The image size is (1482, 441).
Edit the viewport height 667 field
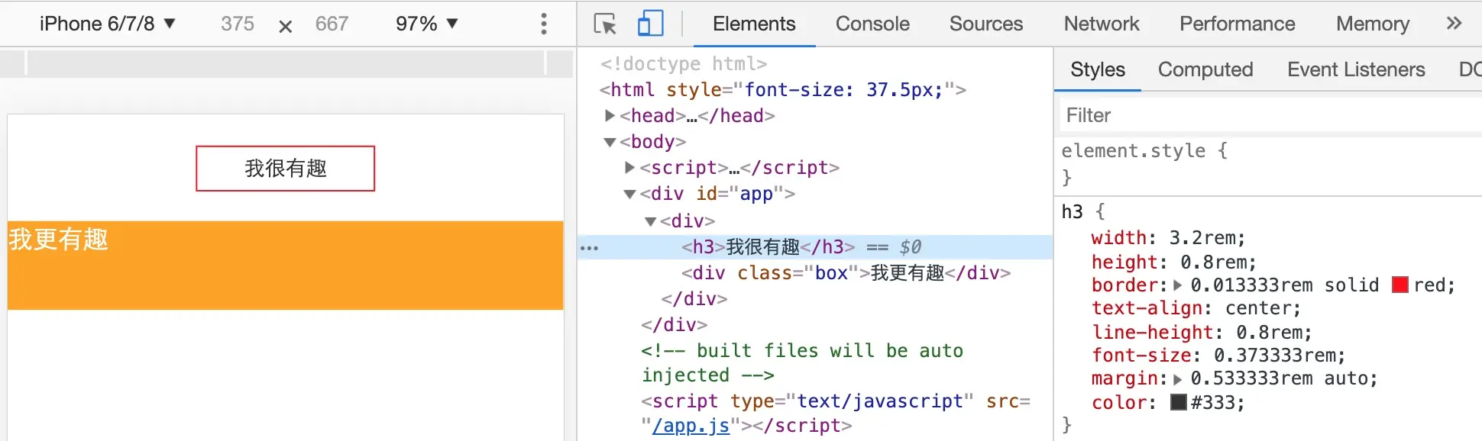(332, 24)
